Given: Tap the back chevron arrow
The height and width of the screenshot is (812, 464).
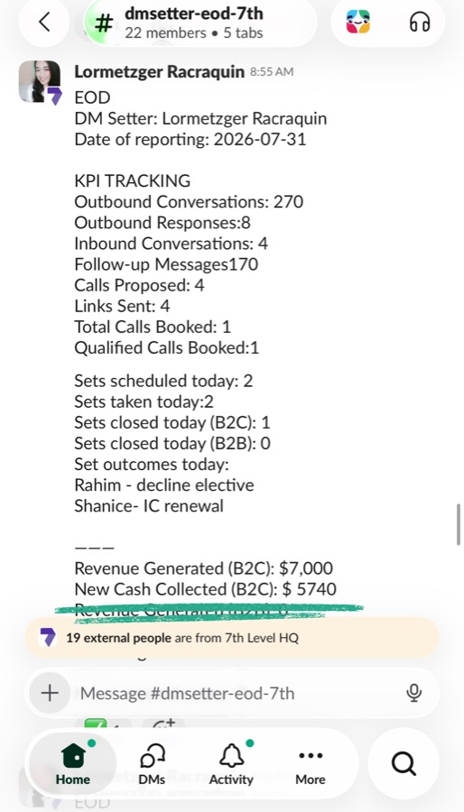Looking at the screenshot, I should coord(44,23).
